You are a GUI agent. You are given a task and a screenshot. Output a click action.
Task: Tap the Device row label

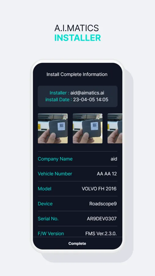click(45, 204)
